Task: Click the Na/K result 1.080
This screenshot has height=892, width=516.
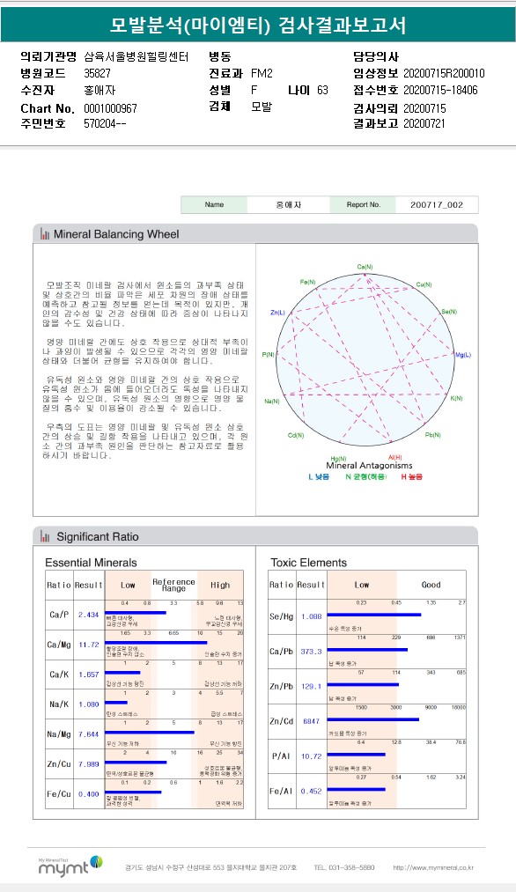Action: 89,704
